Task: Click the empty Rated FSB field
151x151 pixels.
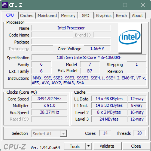Action: tap(49, 119)
